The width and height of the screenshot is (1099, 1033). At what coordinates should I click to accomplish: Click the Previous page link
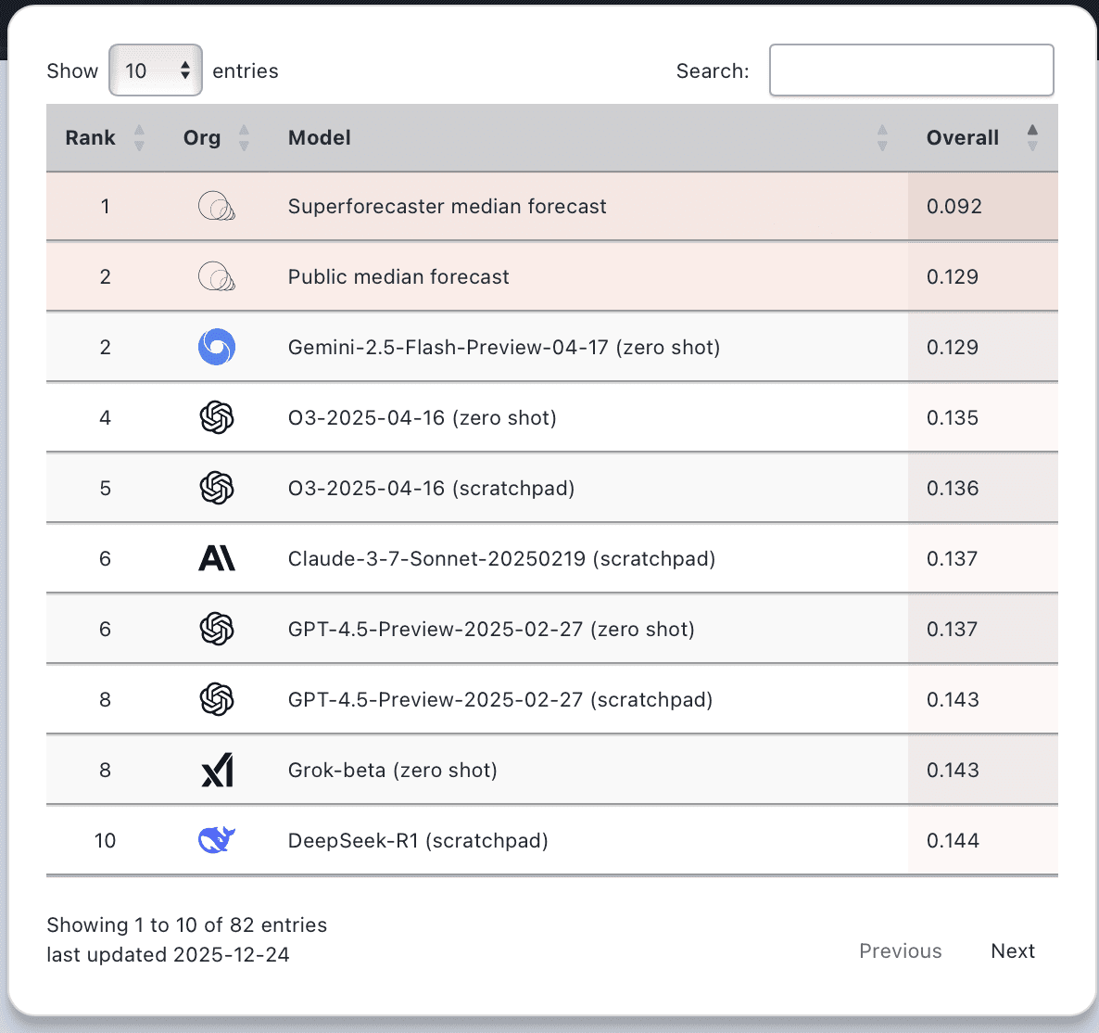pos(900,950)
